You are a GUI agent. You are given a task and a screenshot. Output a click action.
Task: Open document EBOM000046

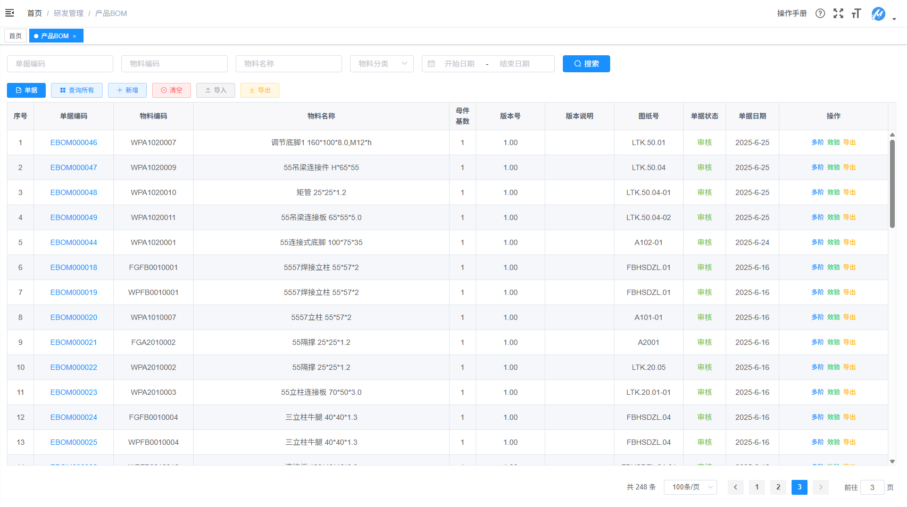(x=74, y=142)
